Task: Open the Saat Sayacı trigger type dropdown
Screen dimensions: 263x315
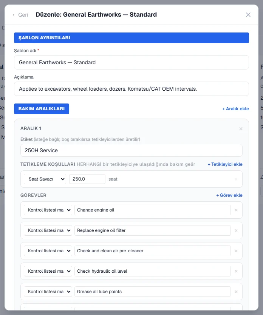Action: click(45, 179)
